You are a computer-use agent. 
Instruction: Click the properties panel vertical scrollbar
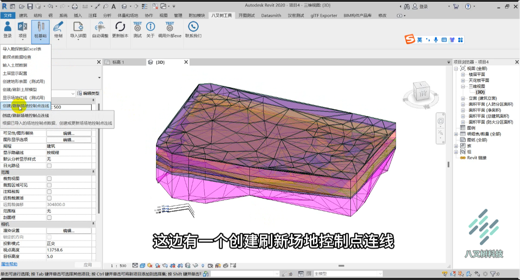click(99, 158)
